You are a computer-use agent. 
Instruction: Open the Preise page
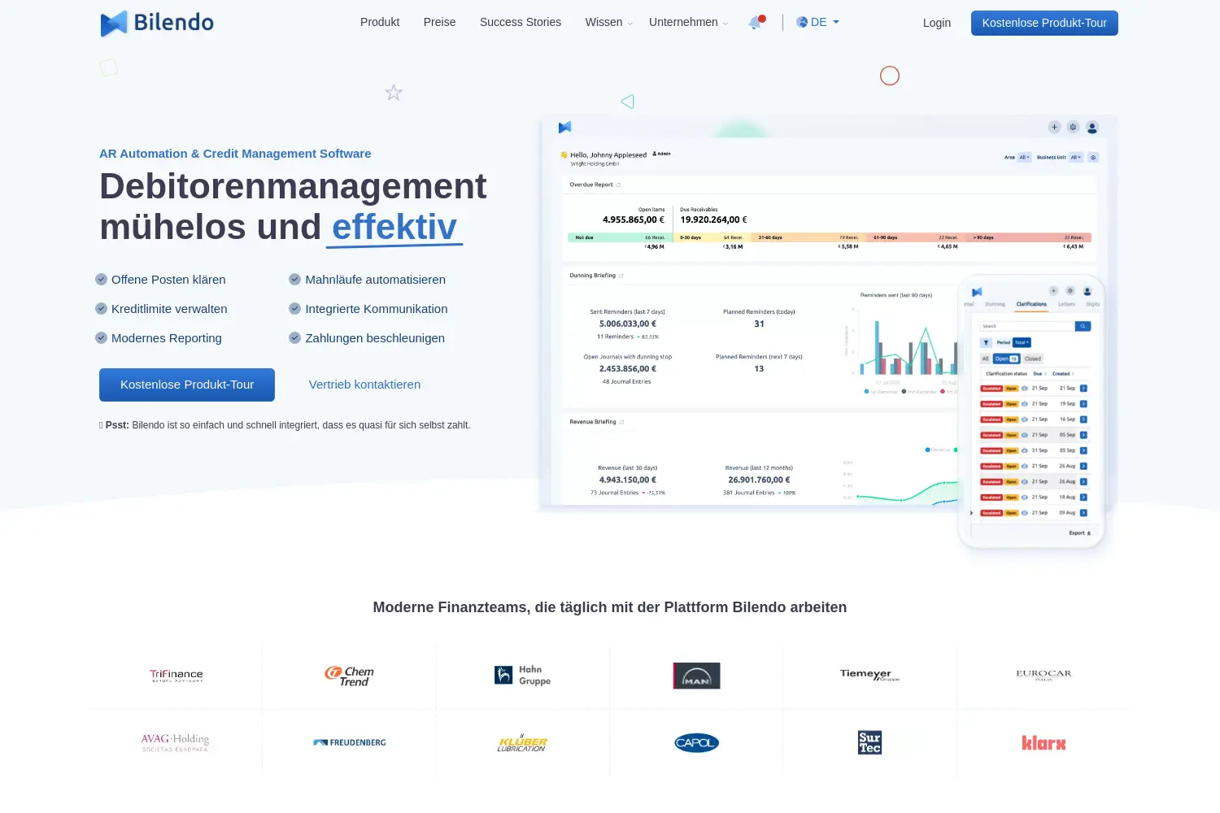click(x=439, y=22)
